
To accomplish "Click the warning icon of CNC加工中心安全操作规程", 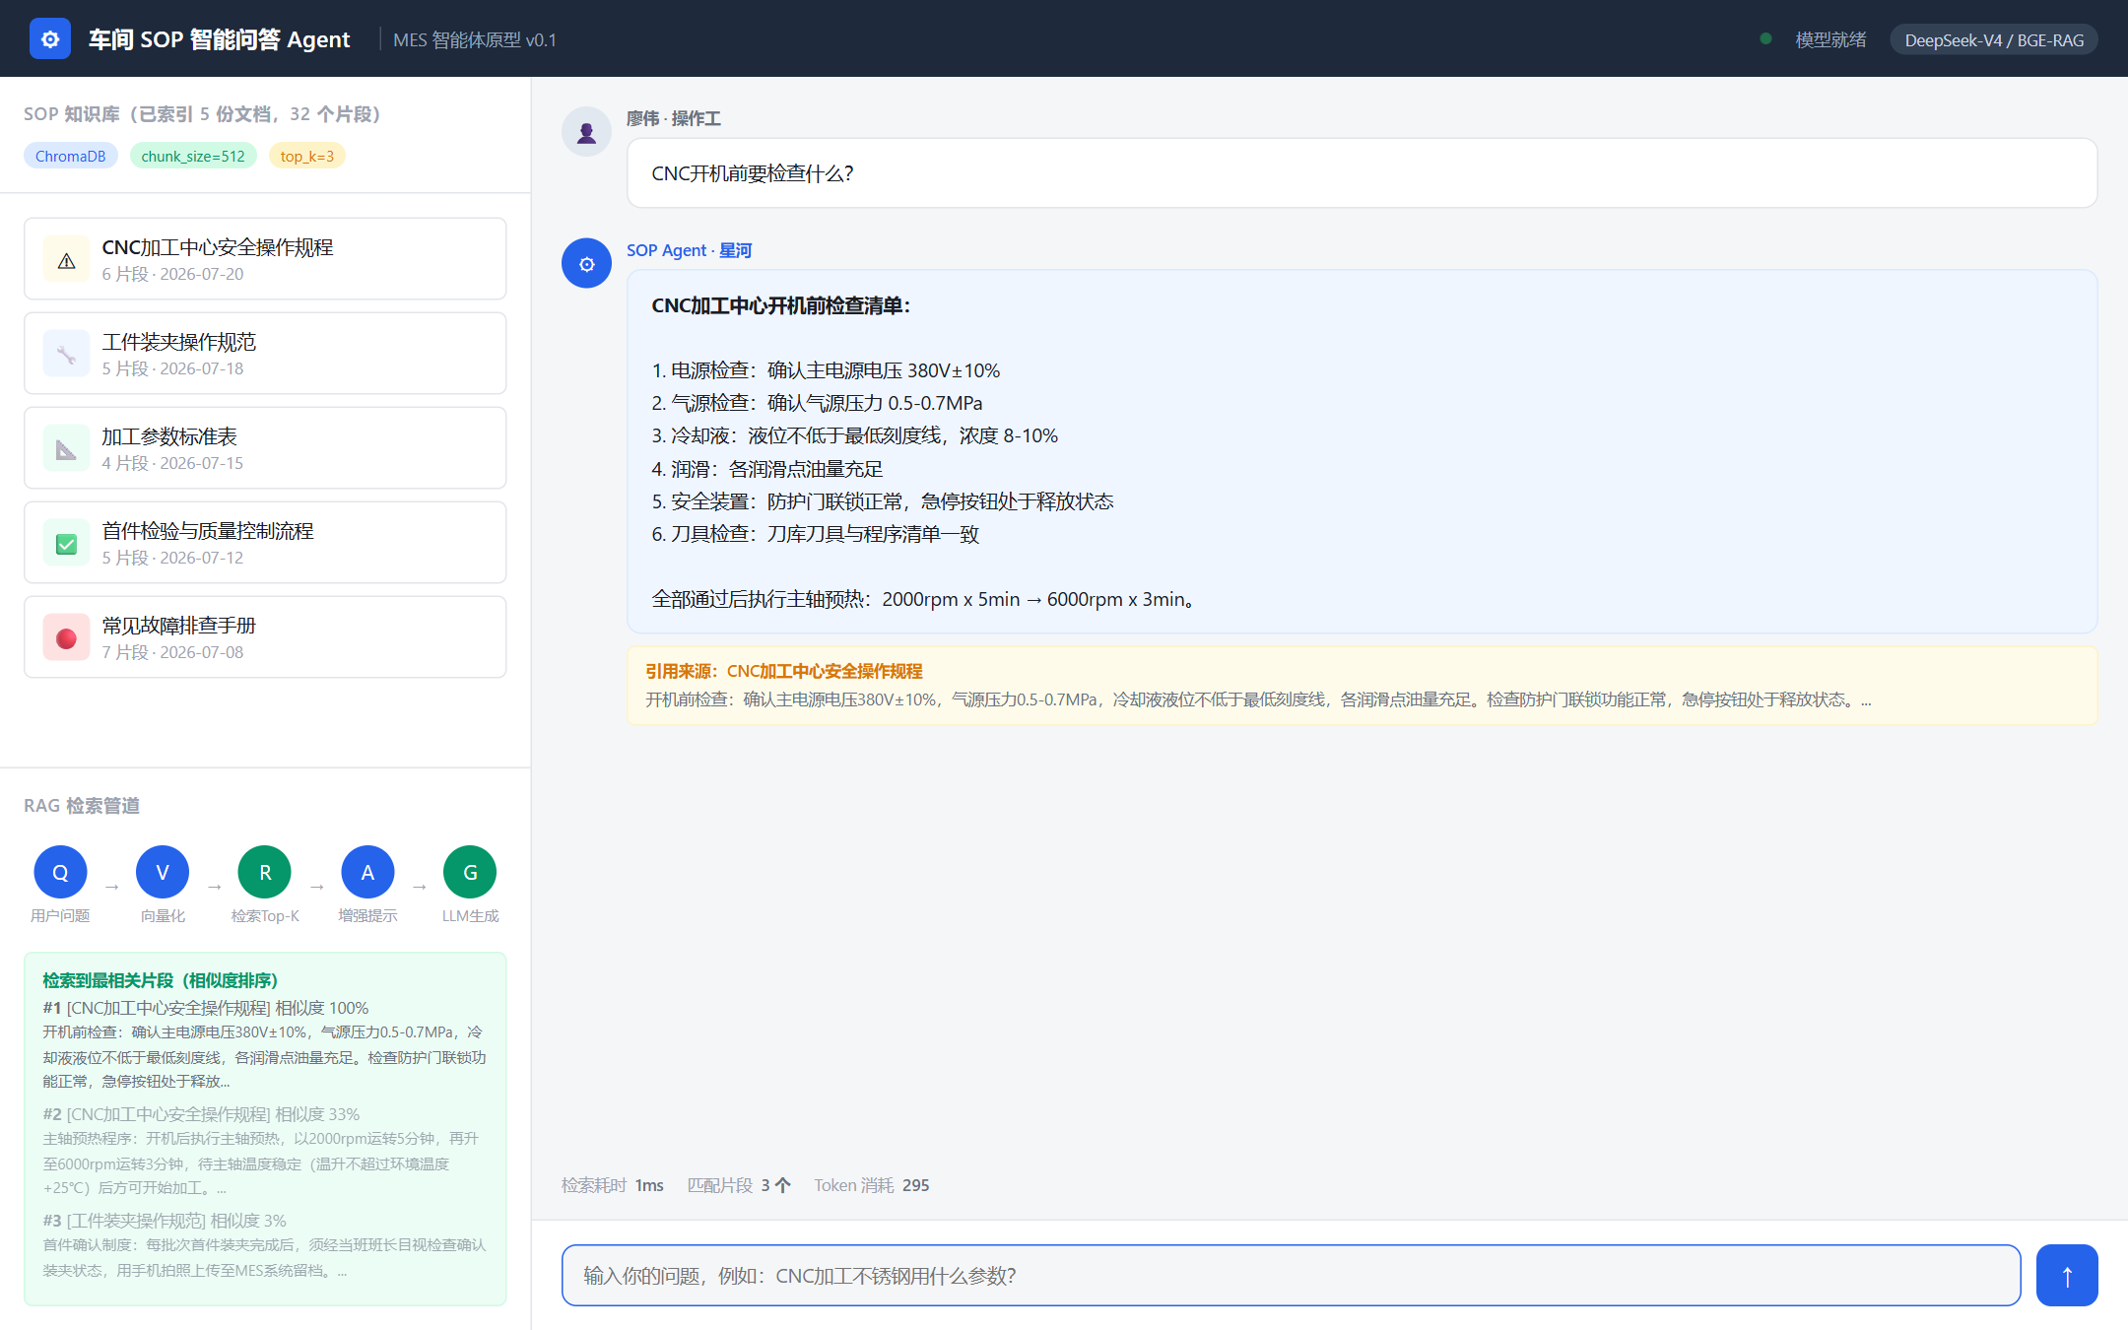I will [67, 260].
